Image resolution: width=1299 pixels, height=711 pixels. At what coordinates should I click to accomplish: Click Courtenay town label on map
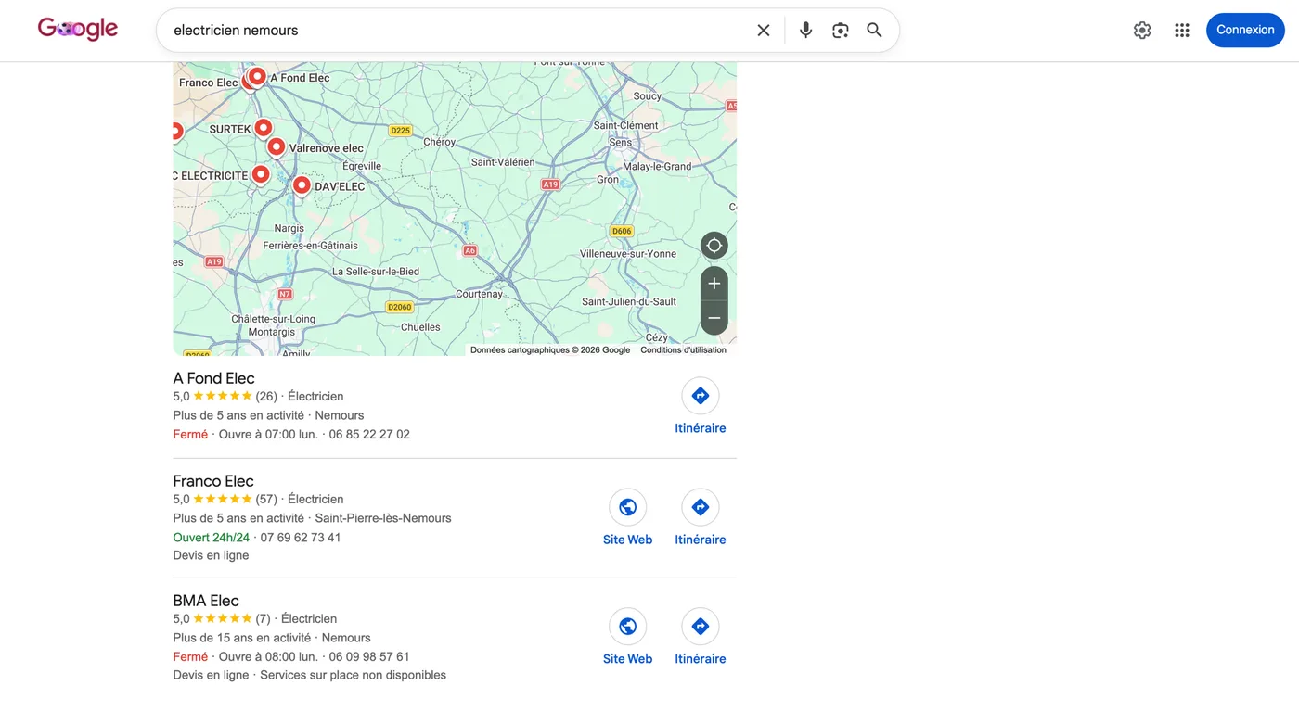pyautogui.click(x=479, y=294)
